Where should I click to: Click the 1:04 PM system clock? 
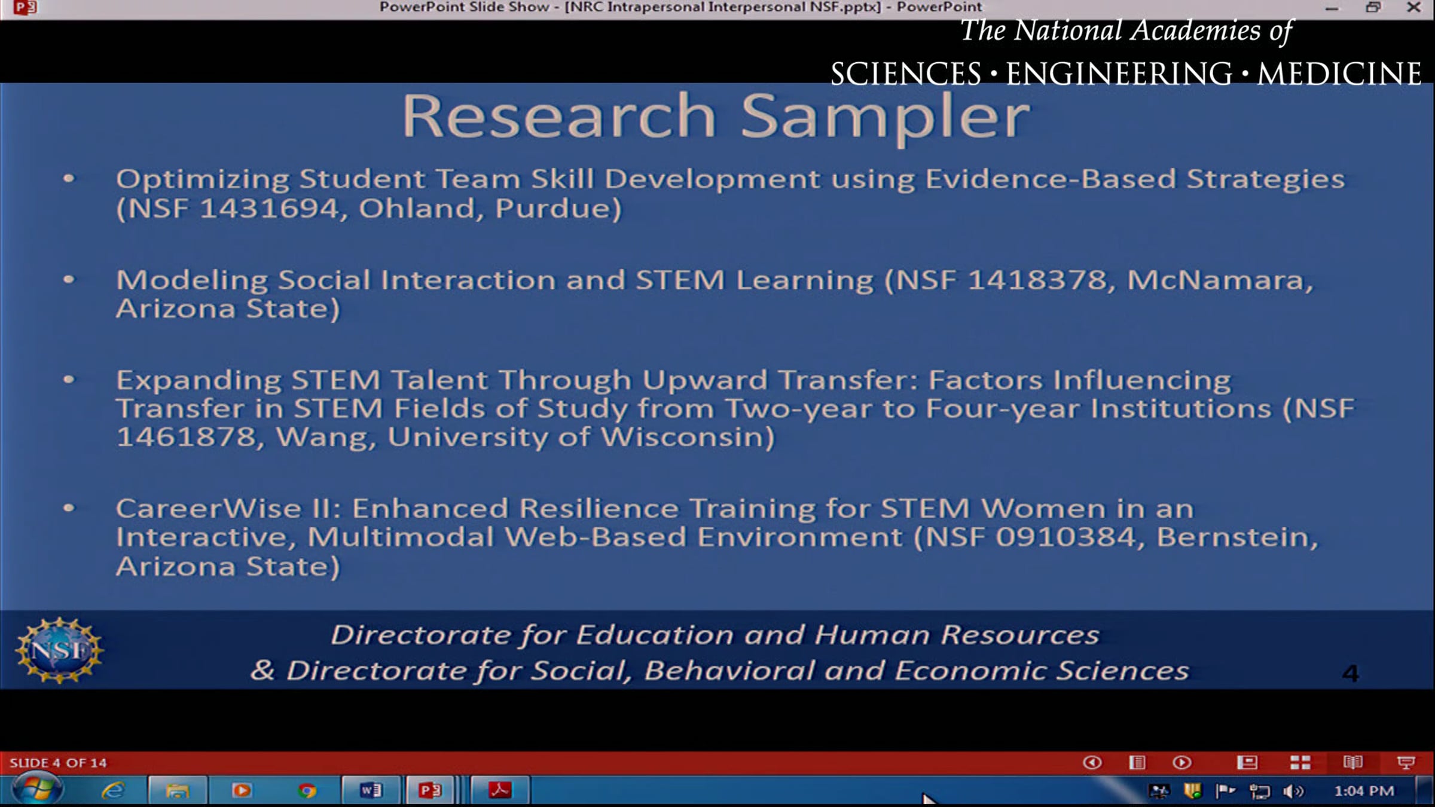1364,791
